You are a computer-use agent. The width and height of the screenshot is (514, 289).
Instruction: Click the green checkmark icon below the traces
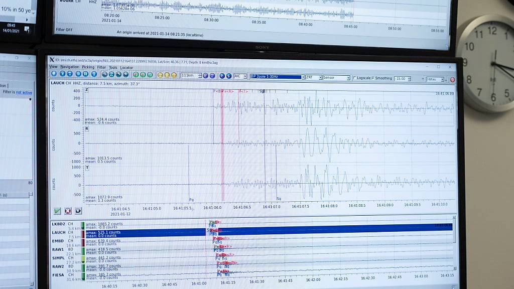pyautogui.click(x=57, y=211)
